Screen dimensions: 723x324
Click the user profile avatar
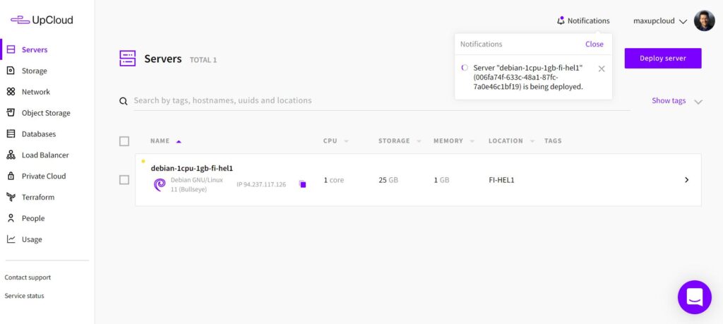tap(704, 21)
